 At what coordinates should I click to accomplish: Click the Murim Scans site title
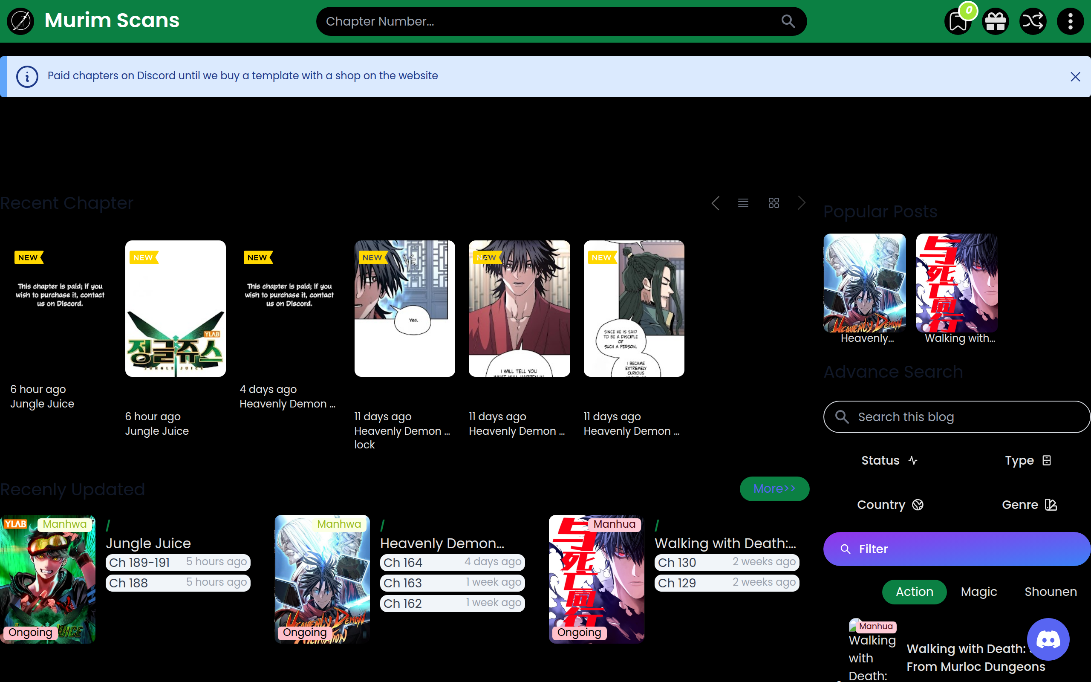[112, 20]
